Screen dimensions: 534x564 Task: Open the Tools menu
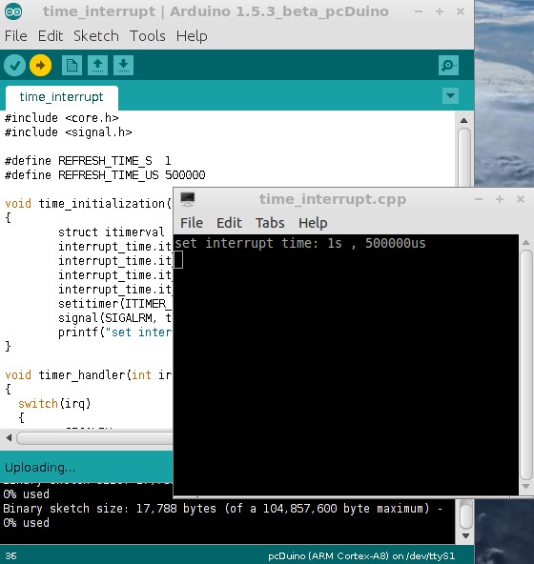pyautogui.click(x=148, y=36)
